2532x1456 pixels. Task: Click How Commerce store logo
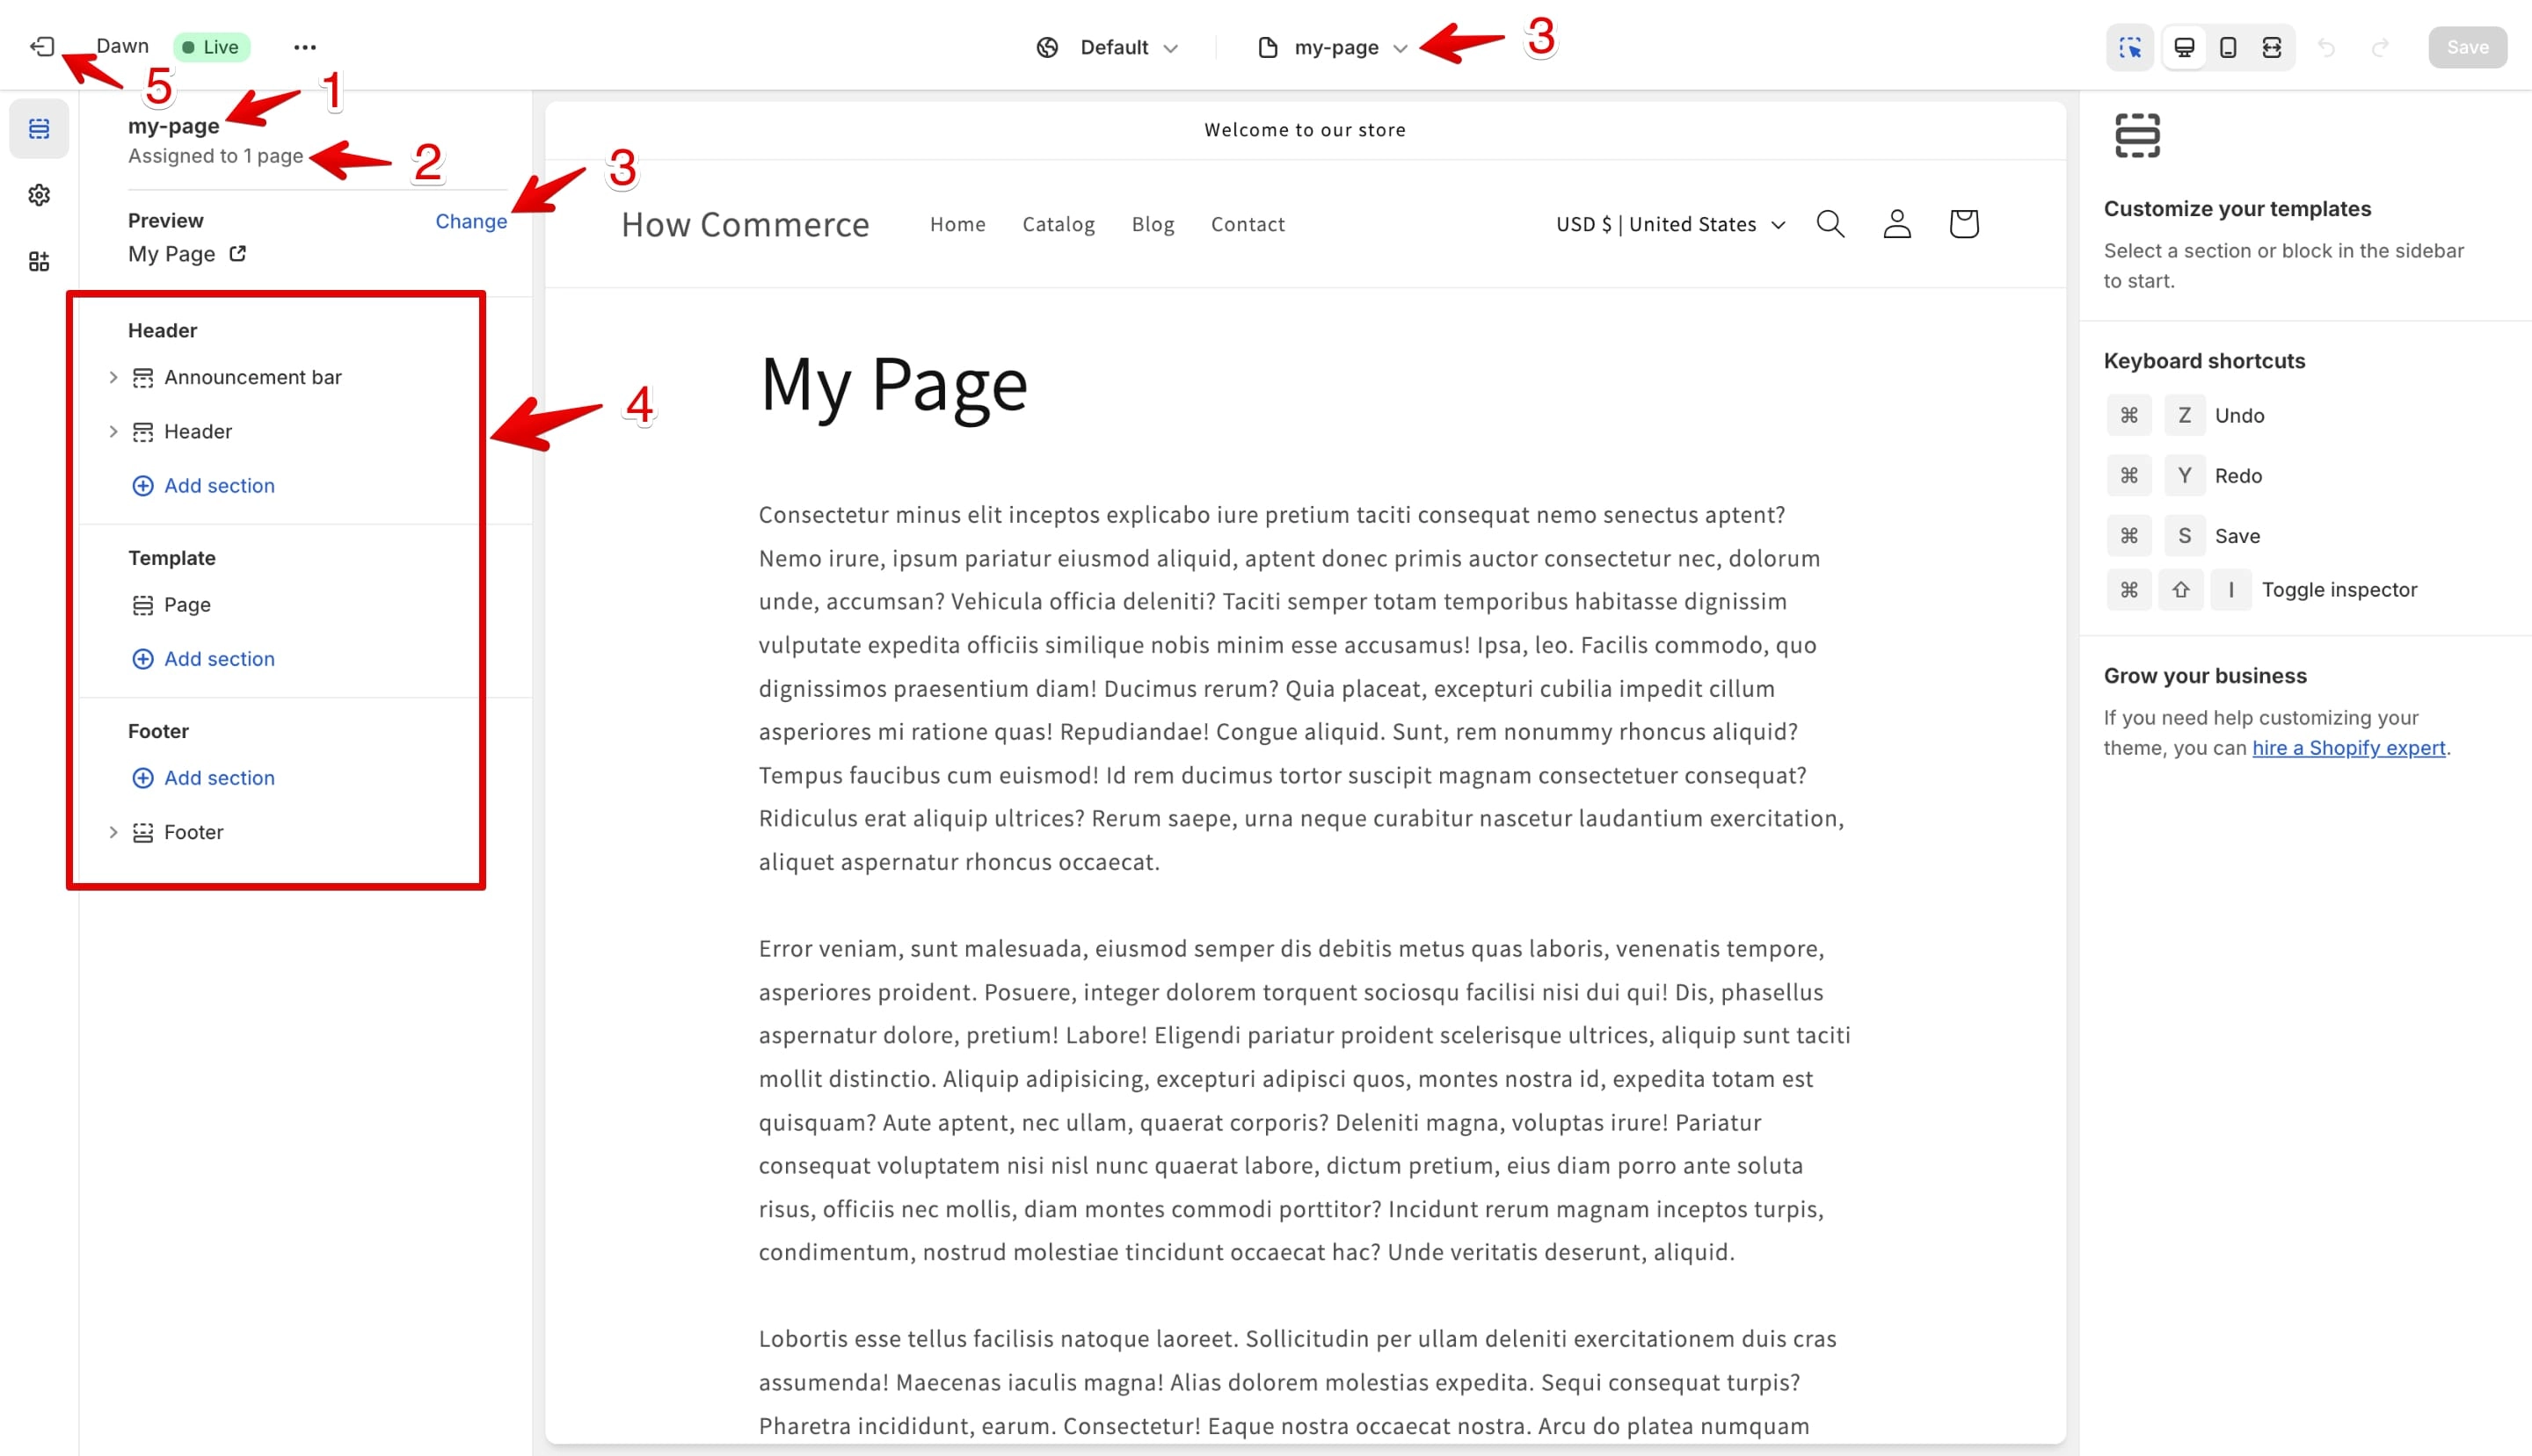point(746,224)
